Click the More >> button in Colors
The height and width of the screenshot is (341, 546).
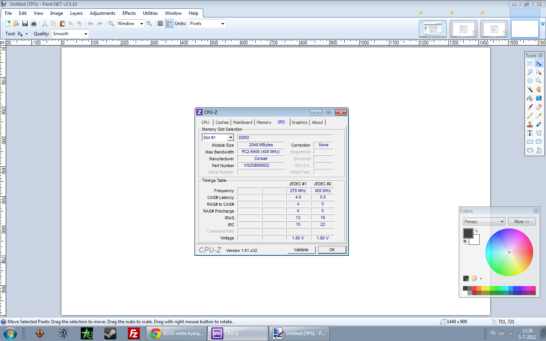click(x=522, y=222)
